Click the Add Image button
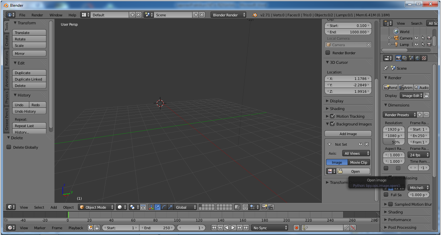Image resolution: width=441 pixels, height=235 pixels. pos(348,134)
